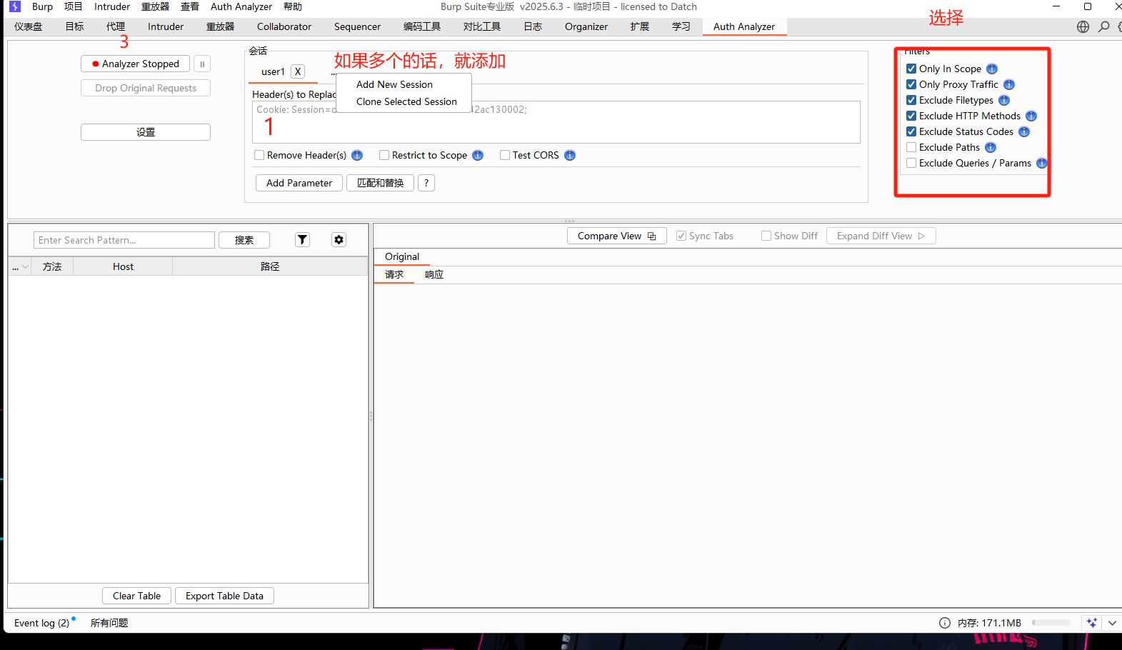This screenshot has height=650, width=1122.
Task: Uncheck Exclude Filetypes filter
Action: [911, 100]
